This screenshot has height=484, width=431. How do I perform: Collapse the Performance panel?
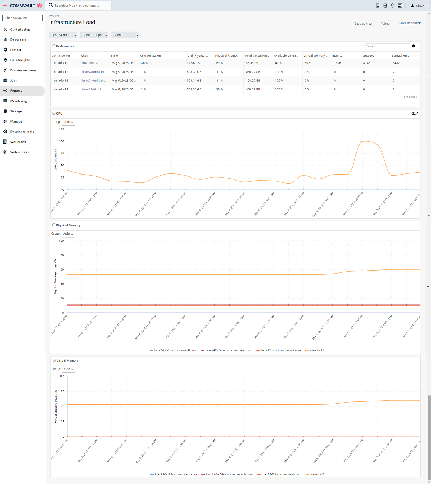(x=54, y=46)
